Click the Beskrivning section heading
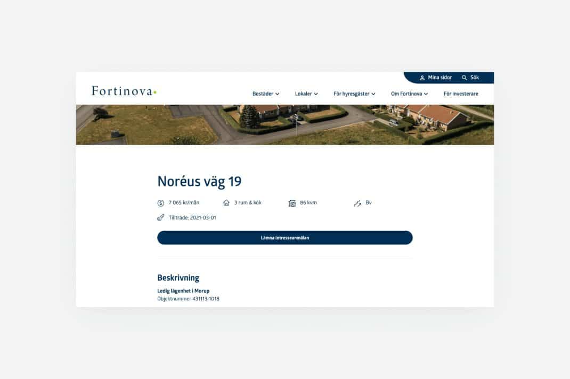 178,278
